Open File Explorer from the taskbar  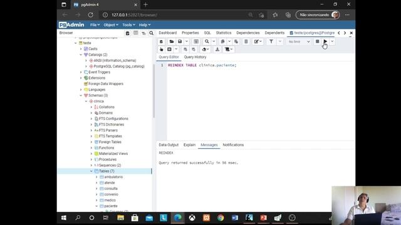click(120, 218)
